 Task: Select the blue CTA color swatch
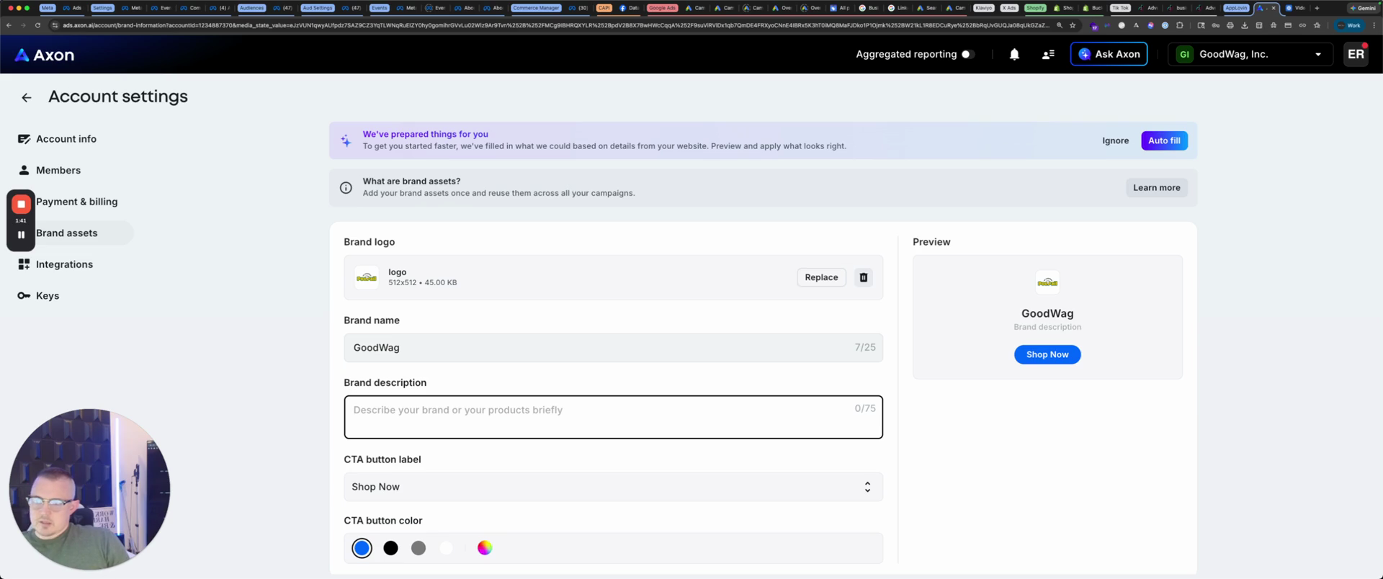tap(362, 548)
